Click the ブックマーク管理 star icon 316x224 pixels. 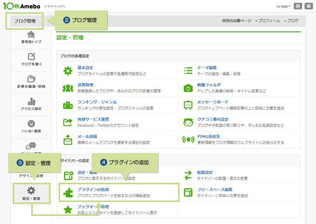68,210
